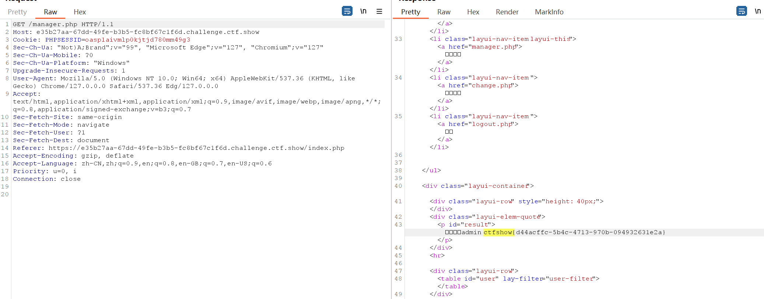Switch Response view to Raw tab
The height and width of the screenshot is (299, 764).
click(444, 12)
